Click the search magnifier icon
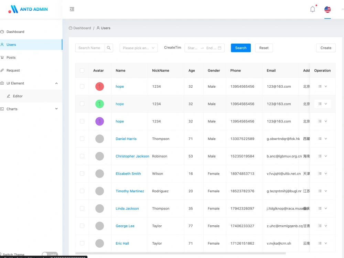 [x=109, y=48]
